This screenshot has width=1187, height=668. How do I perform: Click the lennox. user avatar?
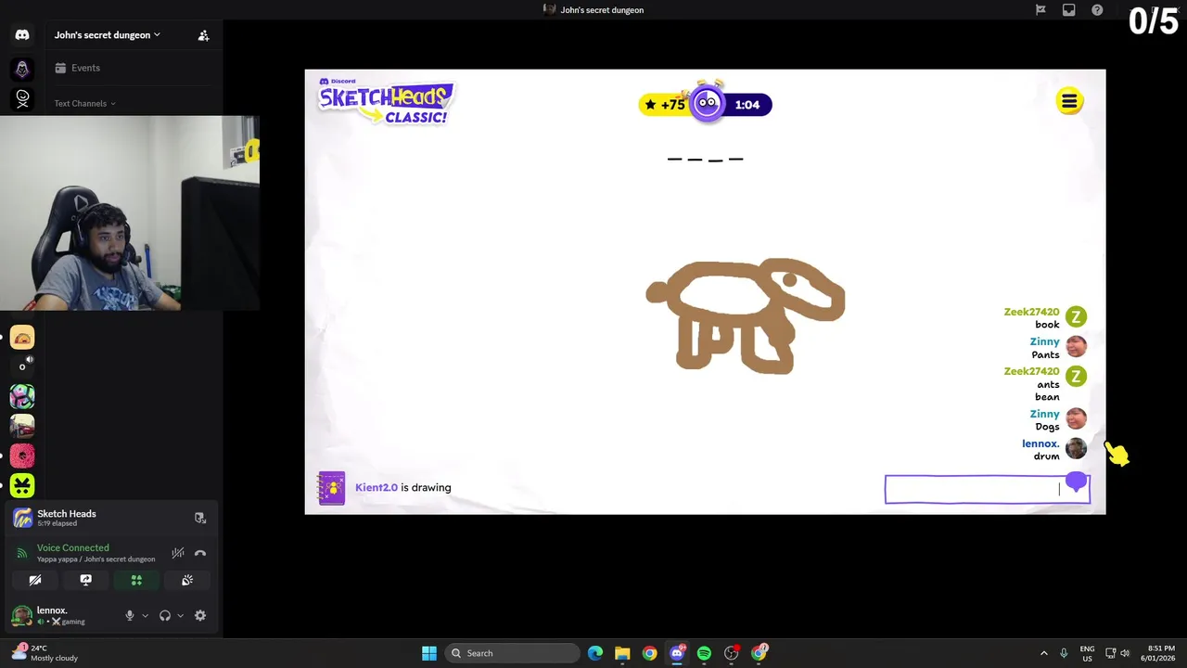(x=20, y=615)
